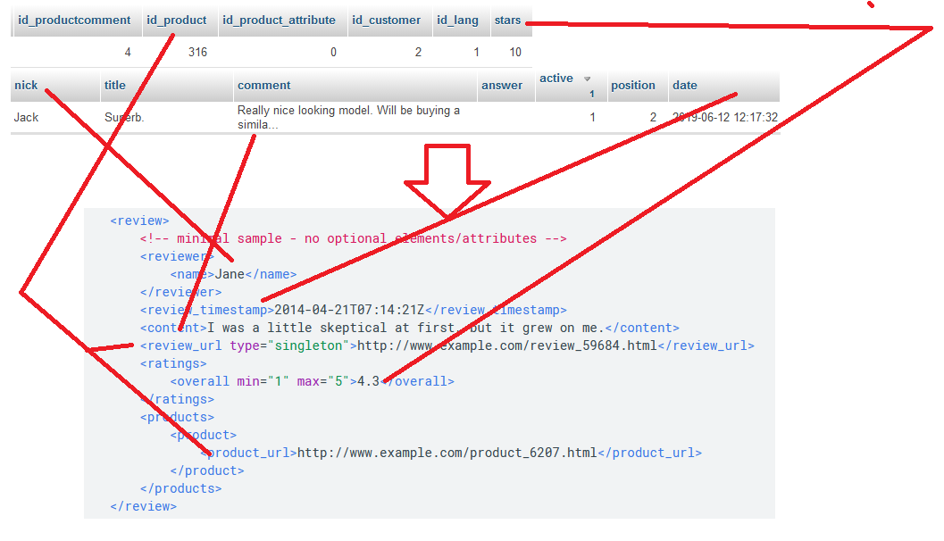The height and width of the screenshot is (541, 944).
Task: Click the nick column header
Action: tap(26, 86)
